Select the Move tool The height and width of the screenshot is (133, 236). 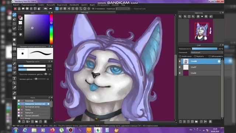[x=14, y=34]
